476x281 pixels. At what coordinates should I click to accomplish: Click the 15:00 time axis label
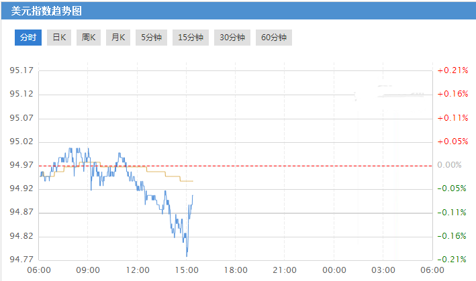(186, 270)
